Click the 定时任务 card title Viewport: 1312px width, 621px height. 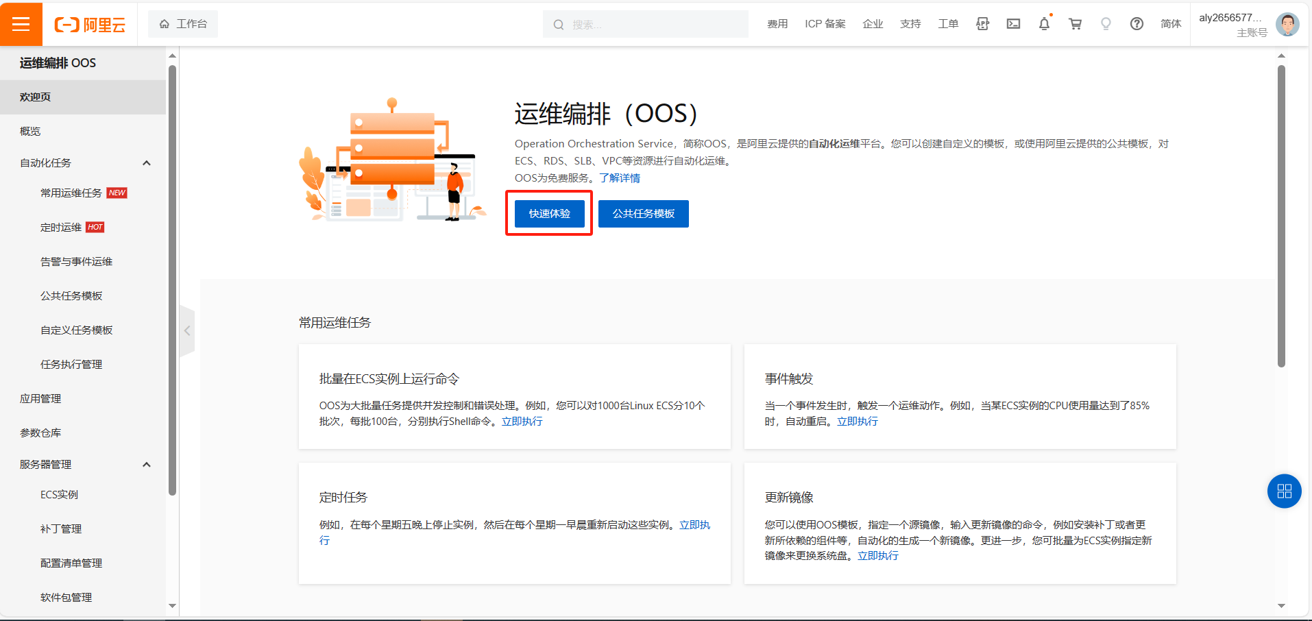[343, 498]
